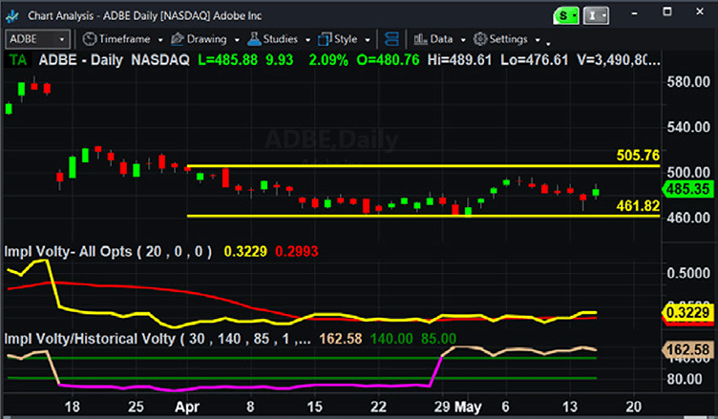Image resolution: width=718 pixels, height=419 pixels.
Task: Click the green S symbol-link button
Action: coord(566,16)
